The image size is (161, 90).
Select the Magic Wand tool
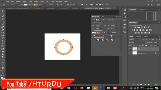[3, 19]
